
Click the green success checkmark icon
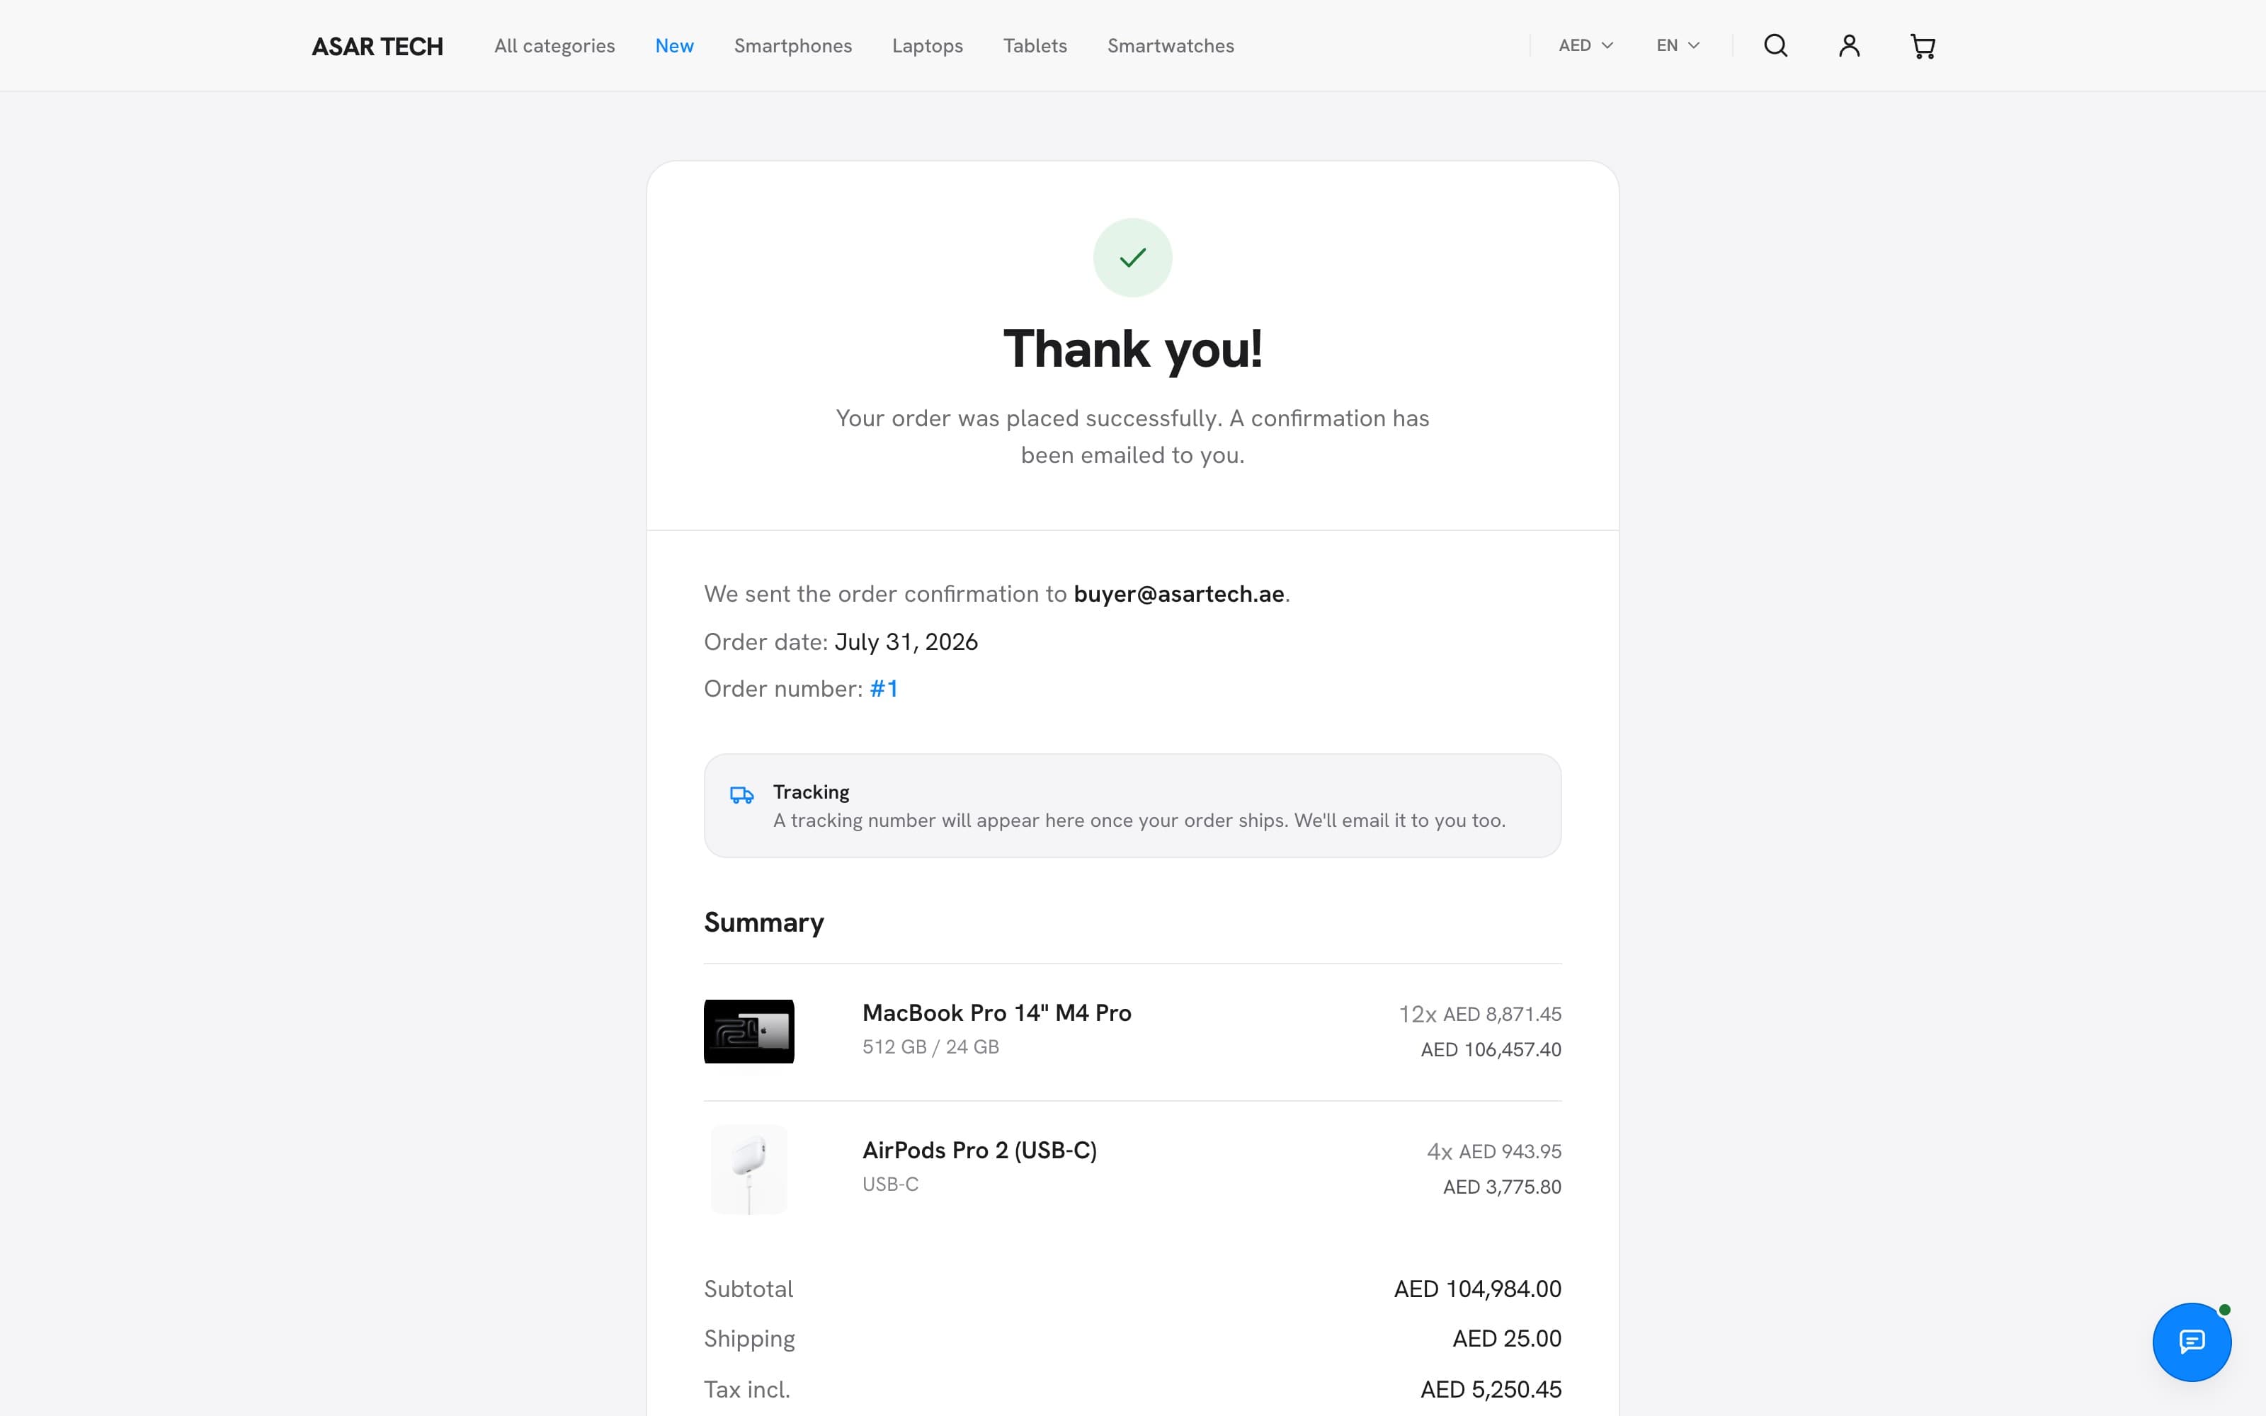1132,258
